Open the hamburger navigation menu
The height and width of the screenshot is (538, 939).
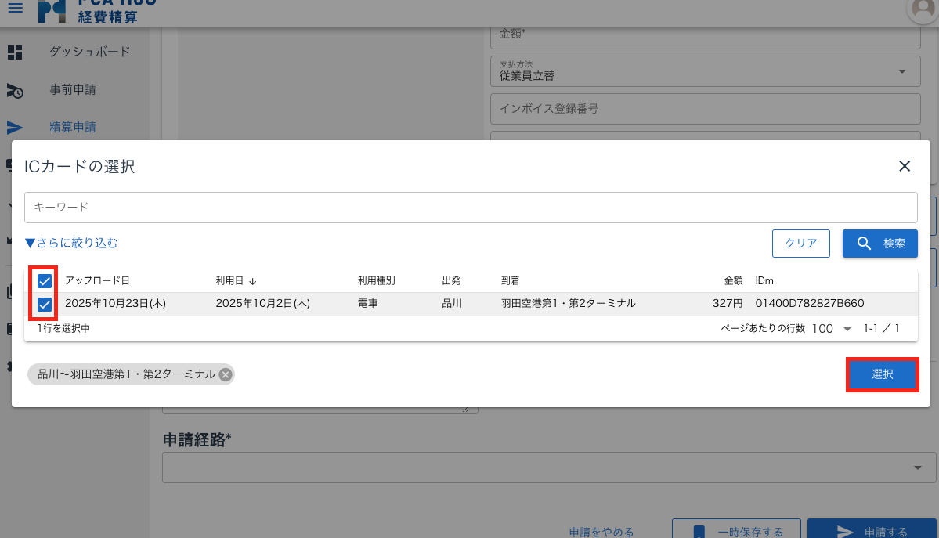coord(15,7)
